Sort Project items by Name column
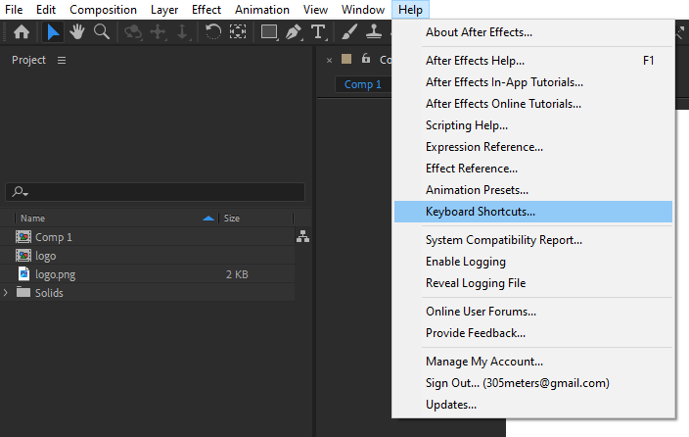 pos(33,218)
